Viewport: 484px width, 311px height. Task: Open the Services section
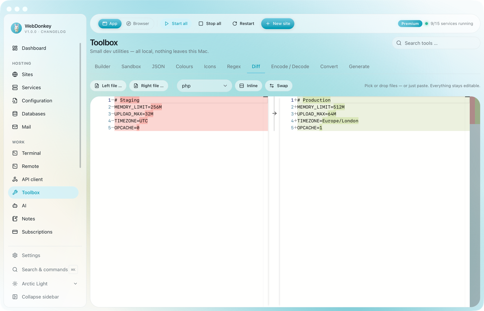click(43, 87)
